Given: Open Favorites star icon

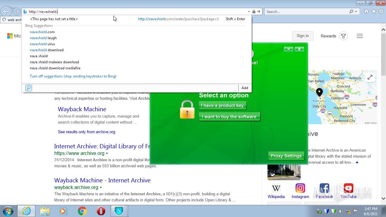Looking at the screenshot, I should coord(374,11).
